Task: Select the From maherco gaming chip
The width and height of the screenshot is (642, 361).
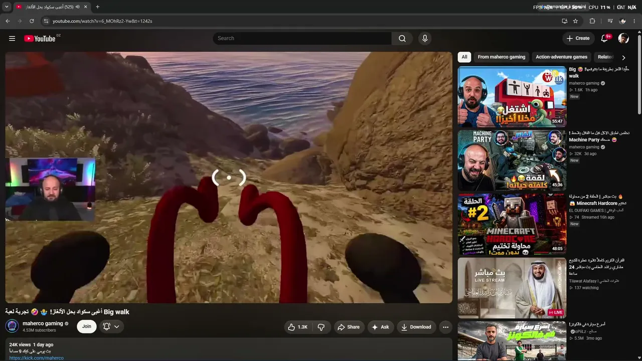Action: click(x=502, y=57)
